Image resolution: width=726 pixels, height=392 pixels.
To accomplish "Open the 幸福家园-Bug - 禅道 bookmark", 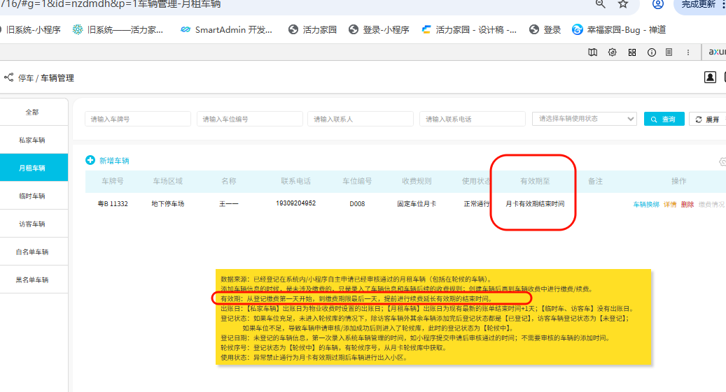I will [619, 29].
